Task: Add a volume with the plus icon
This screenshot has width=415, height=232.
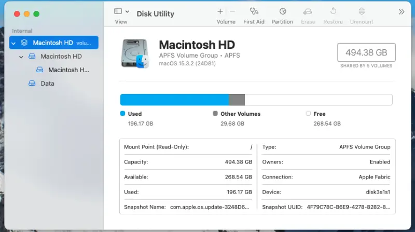Action: (x=220, y=11)
